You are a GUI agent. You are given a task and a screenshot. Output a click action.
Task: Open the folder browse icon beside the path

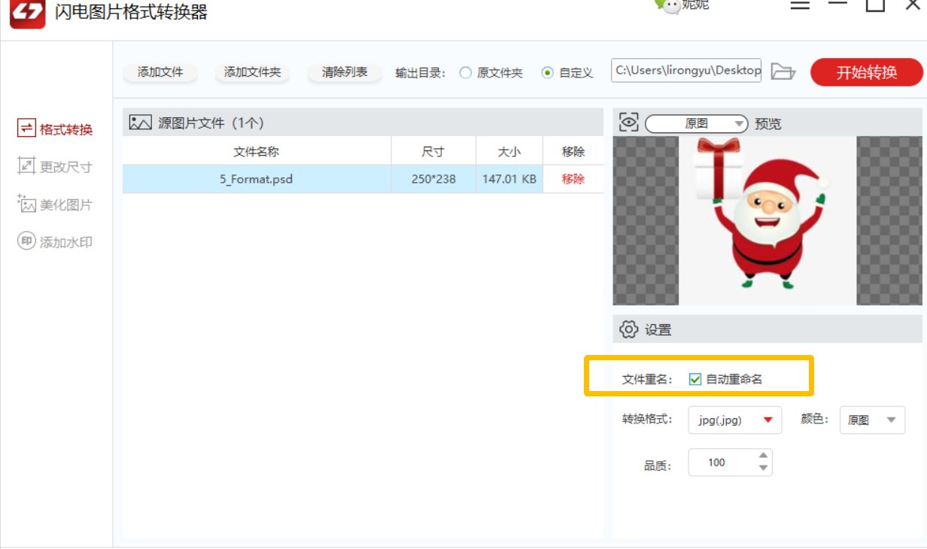click(x=785, y=70)
